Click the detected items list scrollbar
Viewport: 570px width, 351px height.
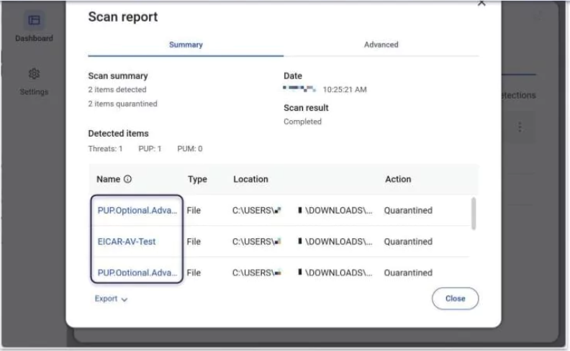[474, 214]
